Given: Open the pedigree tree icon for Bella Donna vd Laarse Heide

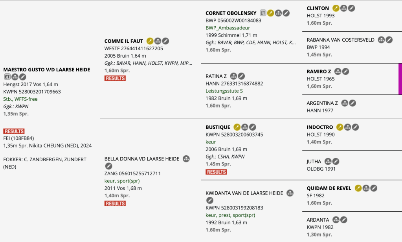Looking at the screenshot, I should coord(186,158).
